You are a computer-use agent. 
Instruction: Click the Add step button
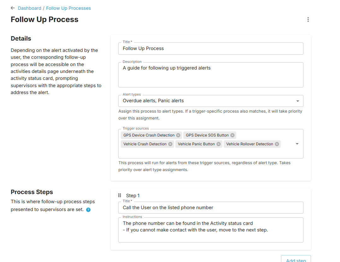coord(296,260)
